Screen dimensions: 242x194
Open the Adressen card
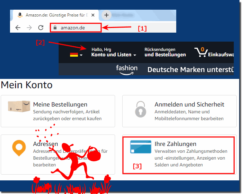[x=58, y=155]
